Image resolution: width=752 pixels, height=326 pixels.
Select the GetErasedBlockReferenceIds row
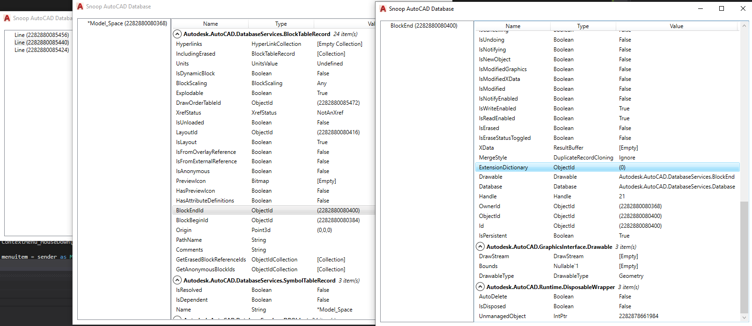274,260
